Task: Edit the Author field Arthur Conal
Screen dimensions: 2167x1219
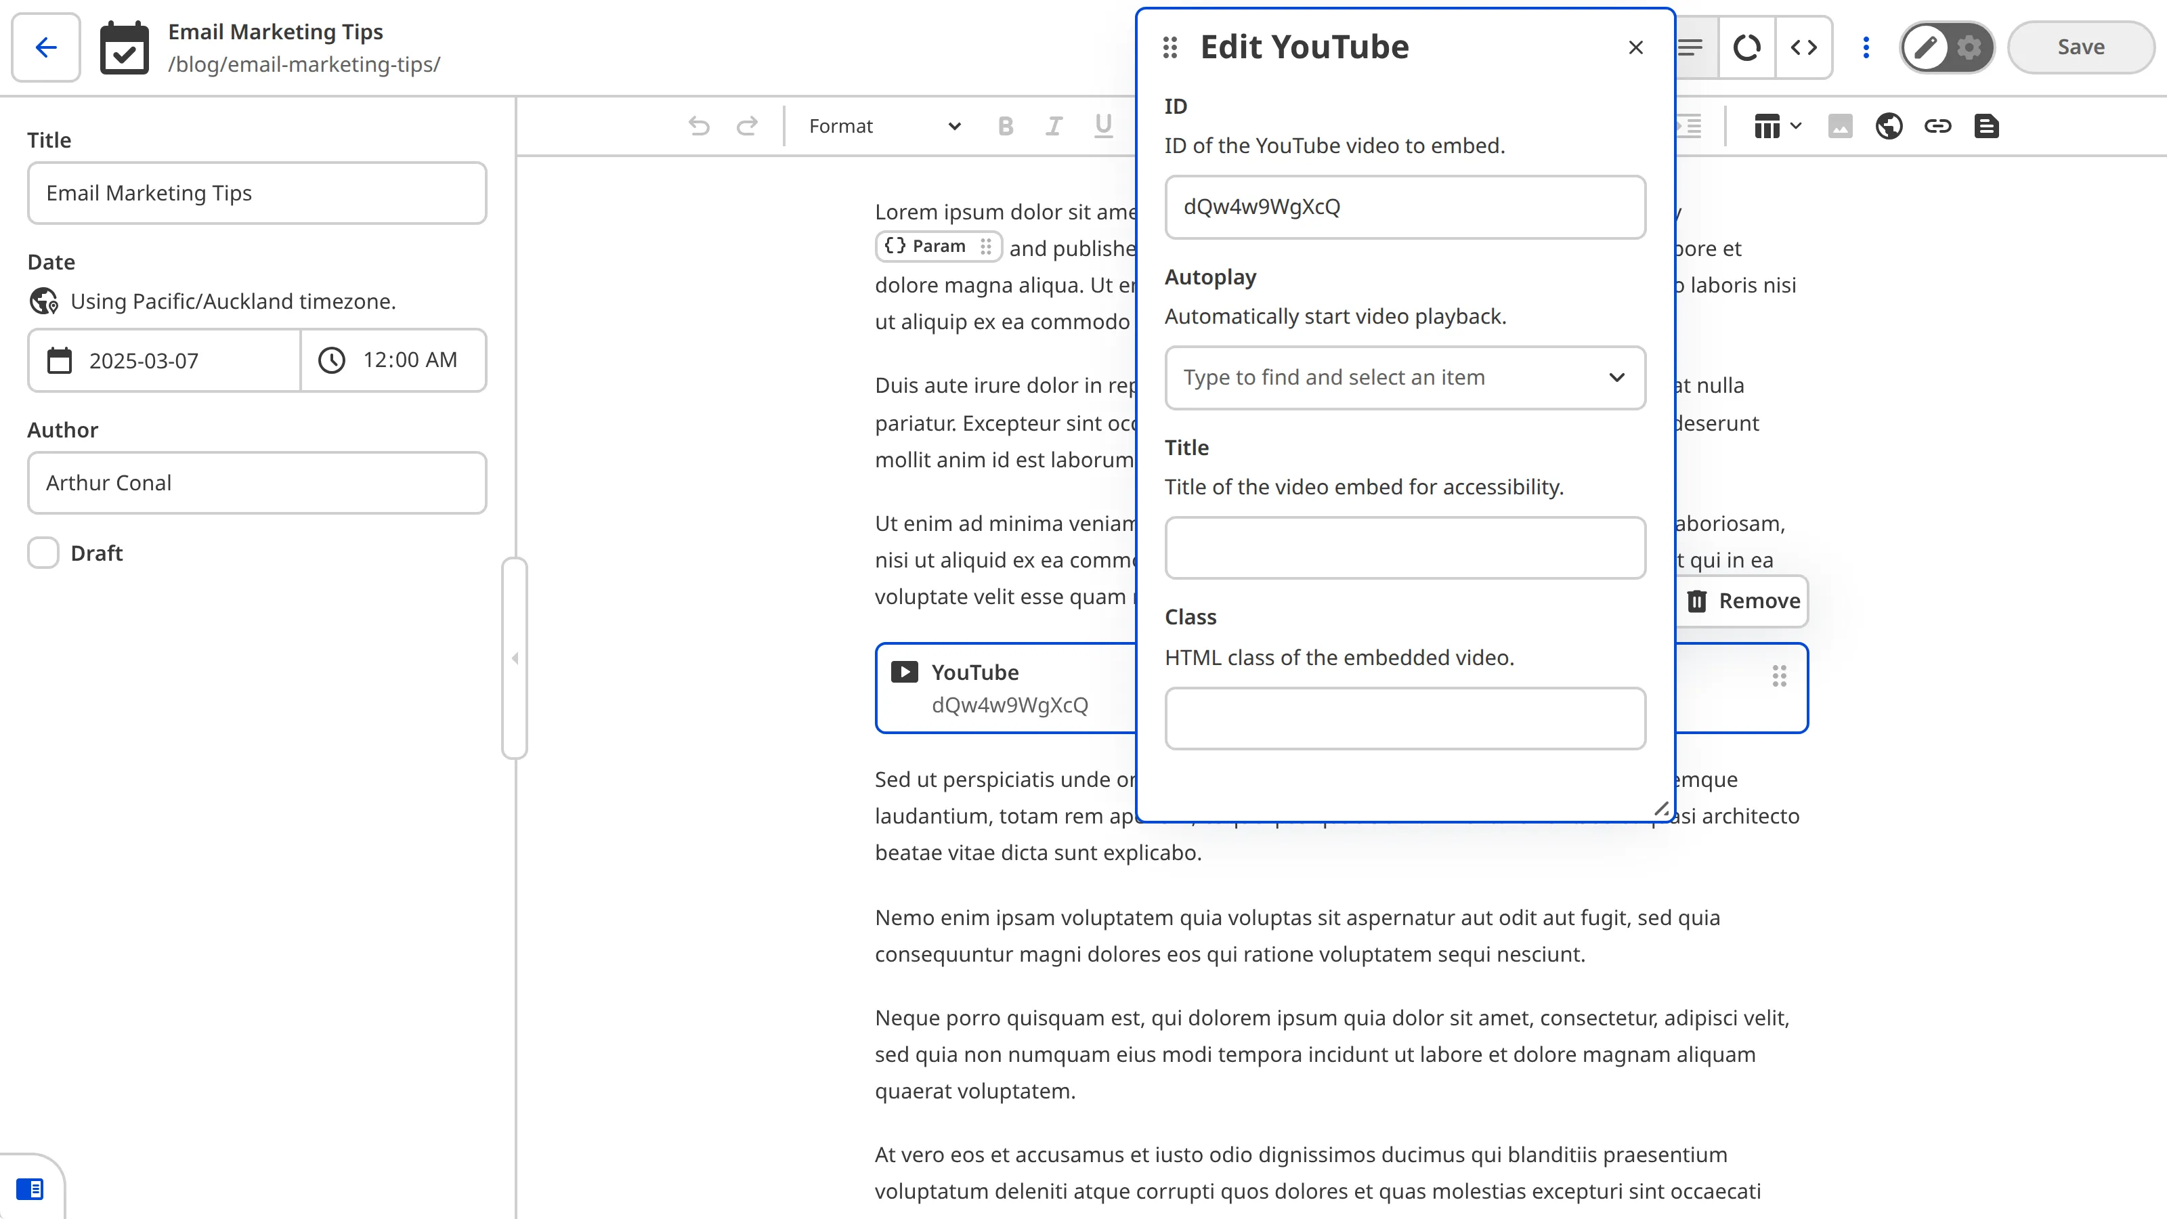Action: tap(257, 483)
